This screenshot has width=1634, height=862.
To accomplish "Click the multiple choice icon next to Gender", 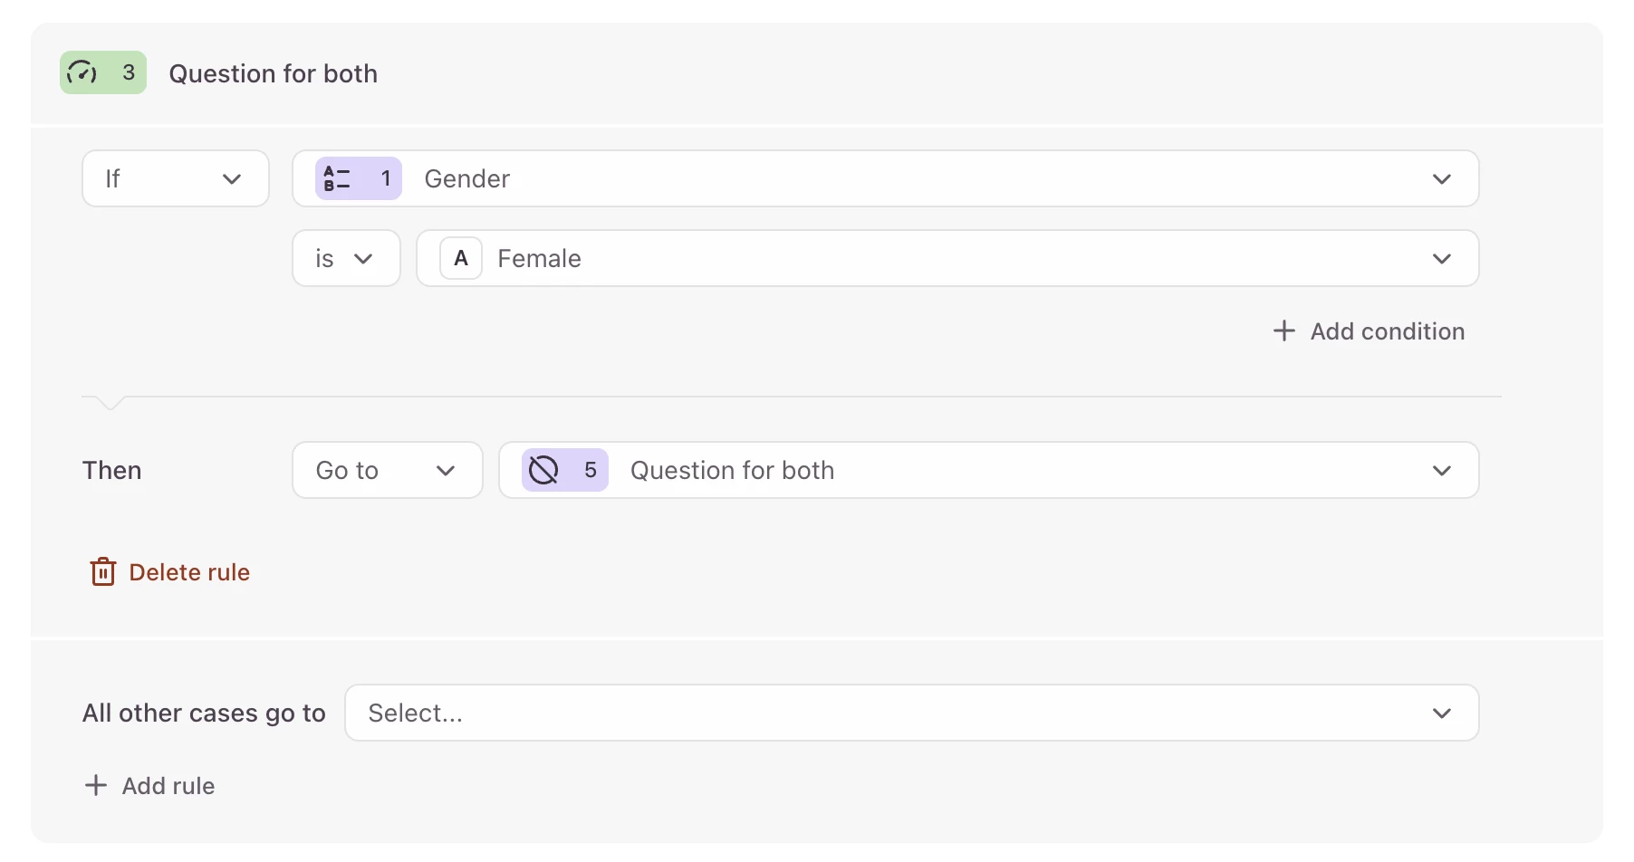I will tap(337, 178).
